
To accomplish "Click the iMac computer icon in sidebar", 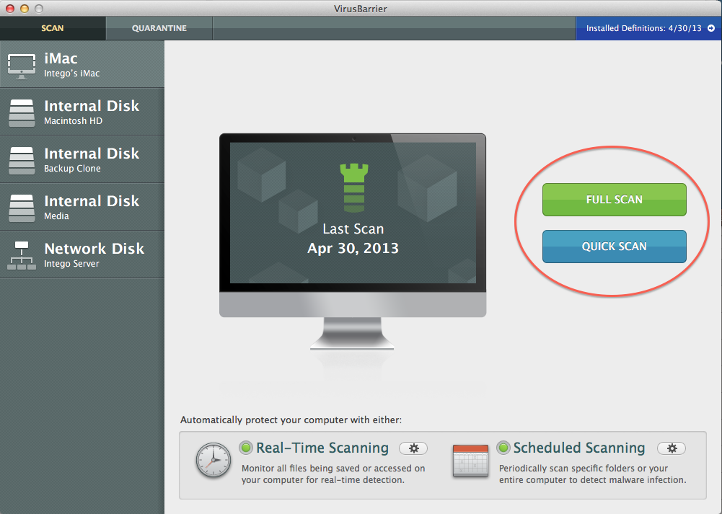I will pos(21,66).
